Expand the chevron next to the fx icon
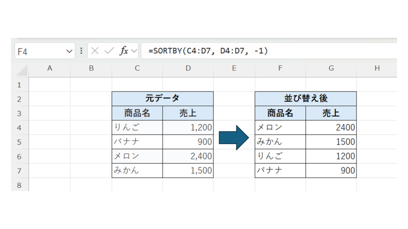Screen dimensions: 408x229 point(134,51)
